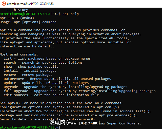
Task: Click the 'autoremove' command entry
Action: 14,79
